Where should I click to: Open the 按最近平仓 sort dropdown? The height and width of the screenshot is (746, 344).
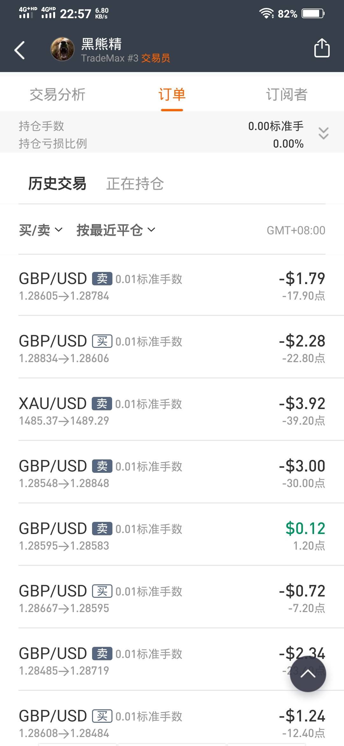point(116,230)
